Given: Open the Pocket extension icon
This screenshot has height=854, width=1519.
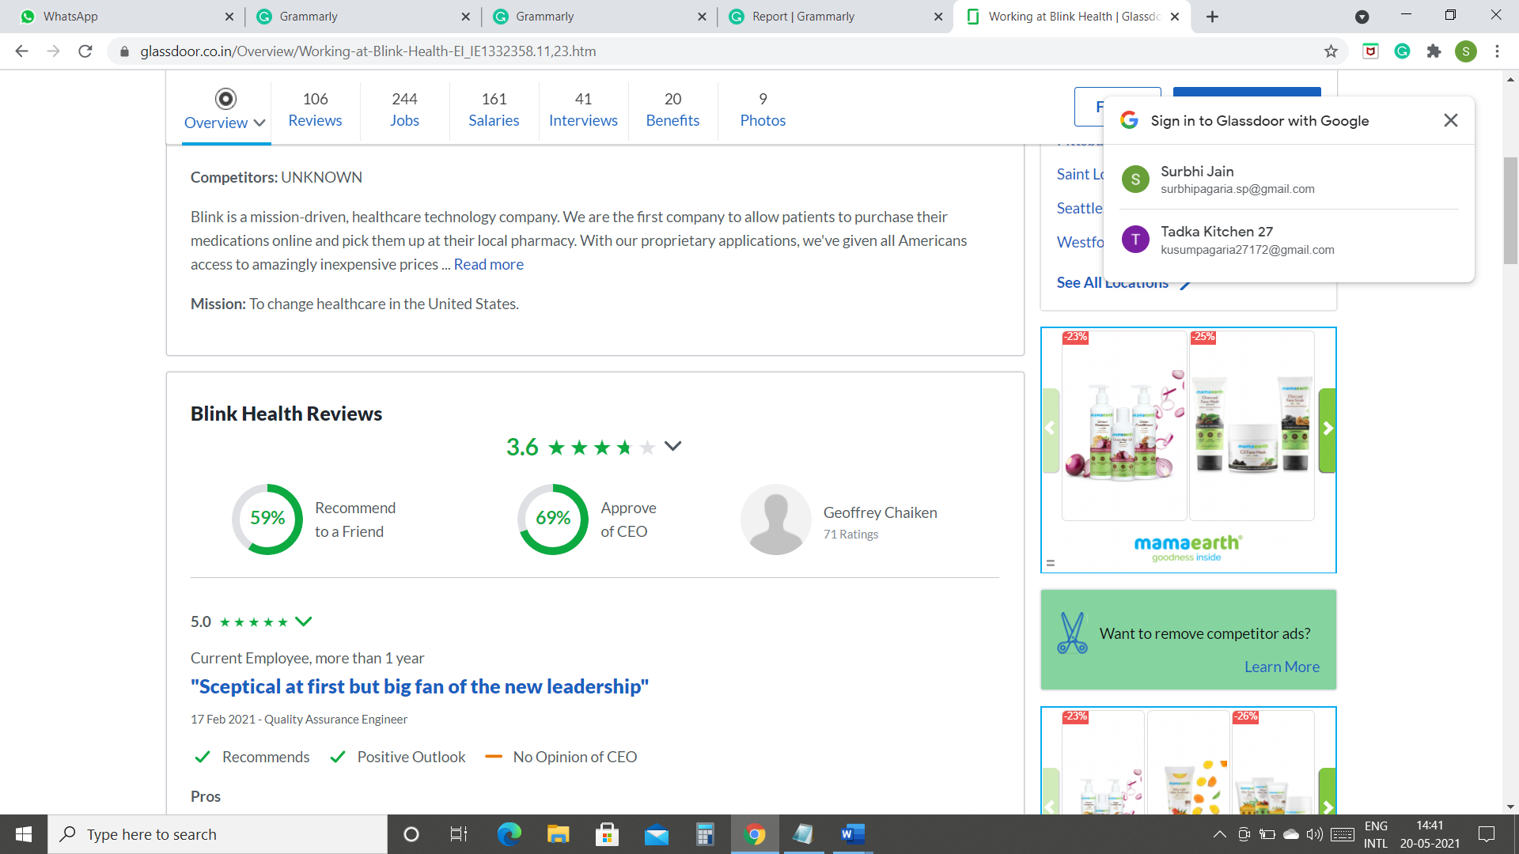Looking at the screenshot, I should (1370, 51).
